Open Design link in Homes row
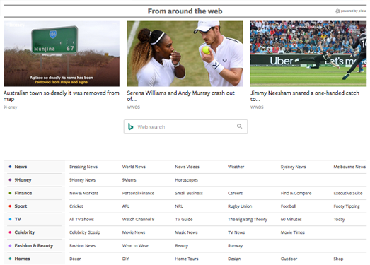Screen dimensions: 370x265 tap(234, 259)
